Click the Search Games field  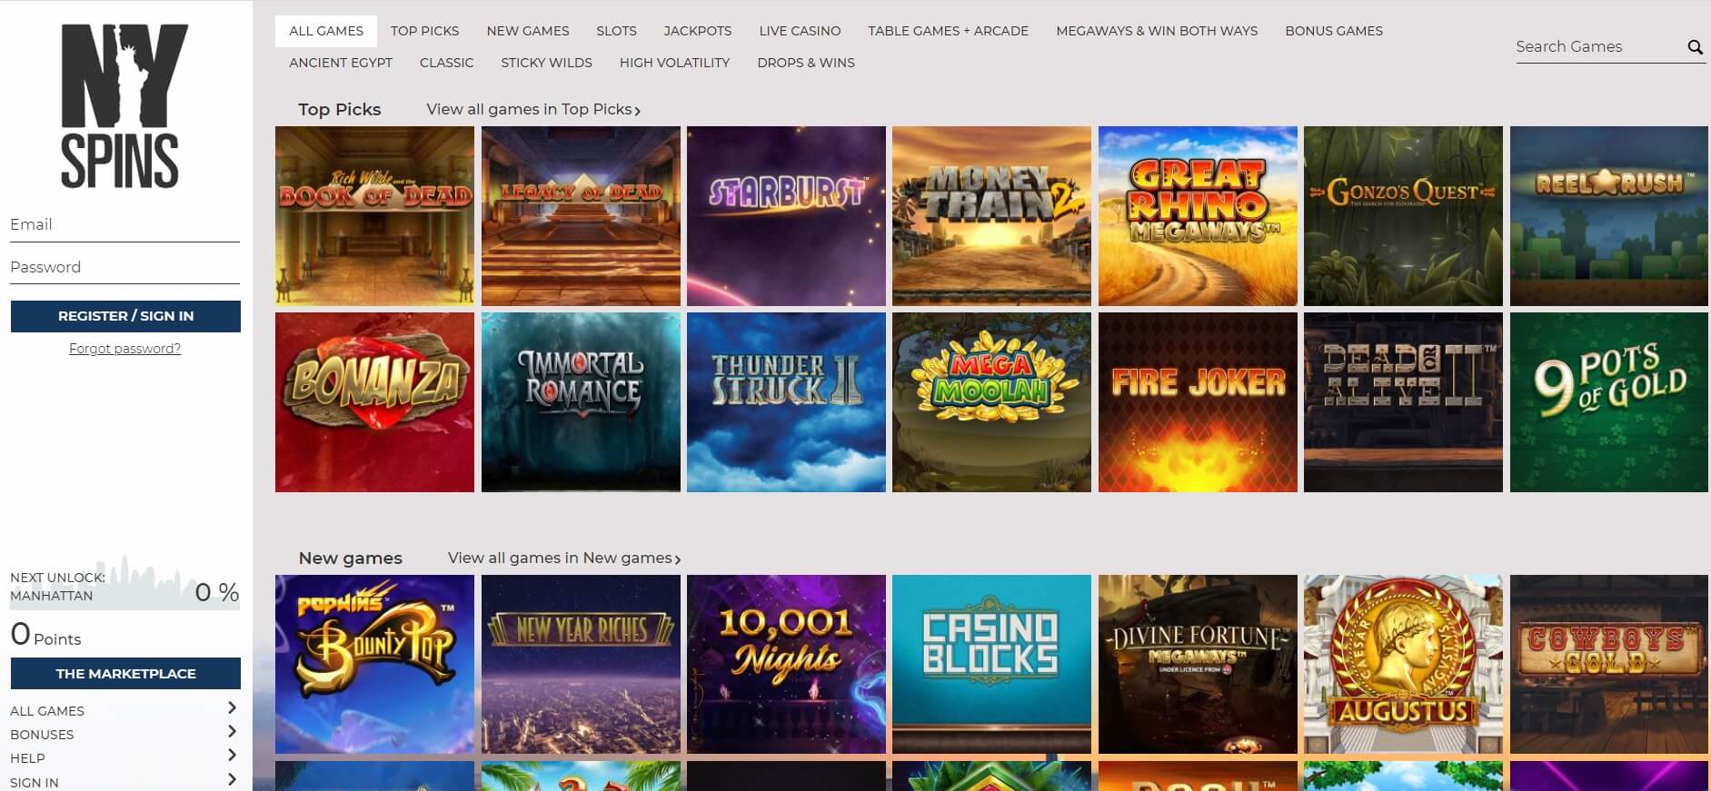pyautogui.click(x=1599, y=47)
